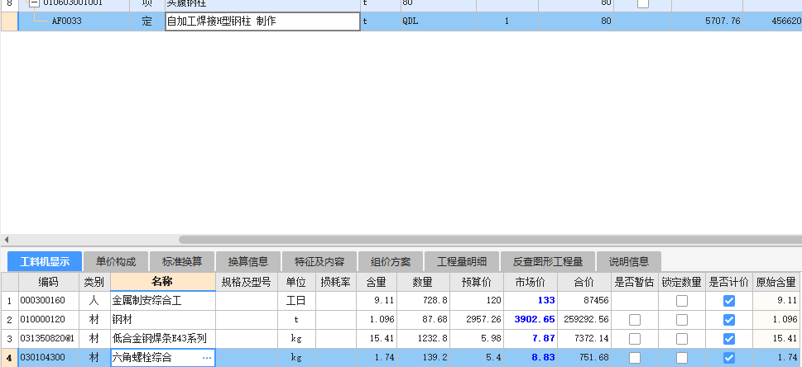Select market price 8.83 cell

[531, 358]
